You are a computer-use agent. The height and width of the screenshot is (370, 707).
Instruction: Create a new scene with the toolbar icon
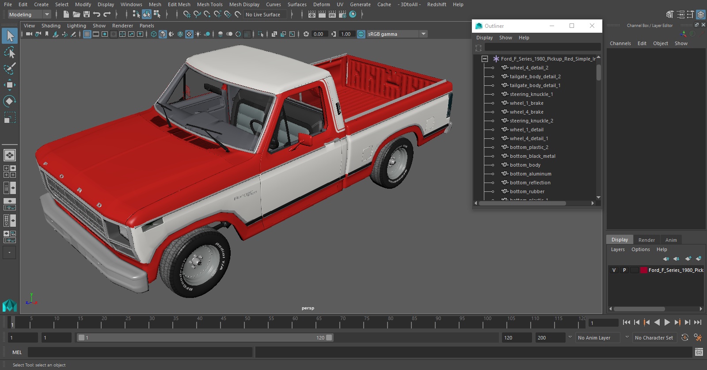66,15
